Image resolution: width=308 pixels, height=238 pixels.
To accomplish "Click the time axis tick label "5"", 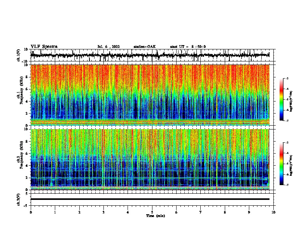I will 152,212.
